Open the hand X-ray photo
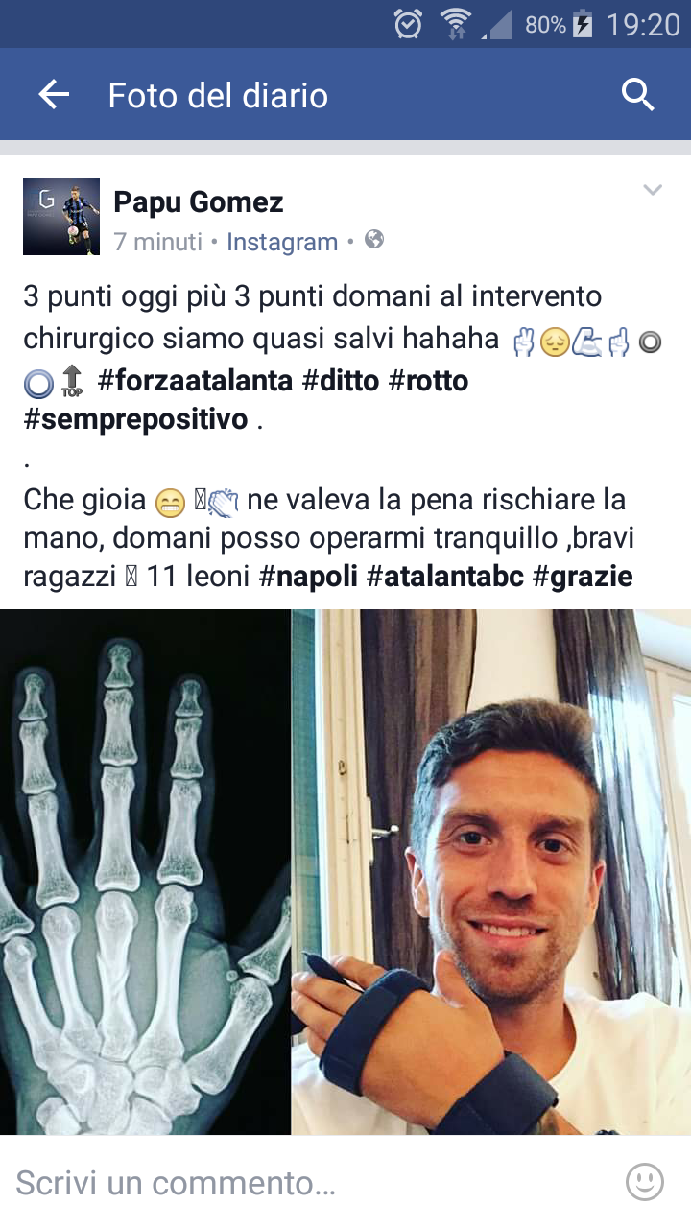 click(145, 872)
